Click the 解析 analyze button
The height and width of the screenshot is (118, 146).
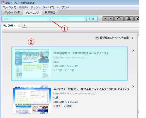pyautogui.click(x=92, y=19)
